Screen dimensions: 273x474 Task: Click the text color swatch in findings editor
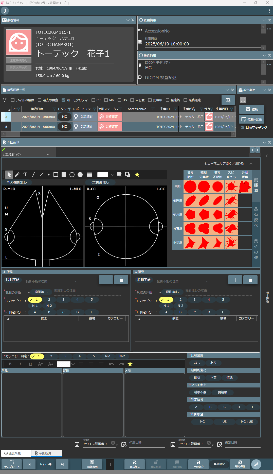tap(63, 364)
